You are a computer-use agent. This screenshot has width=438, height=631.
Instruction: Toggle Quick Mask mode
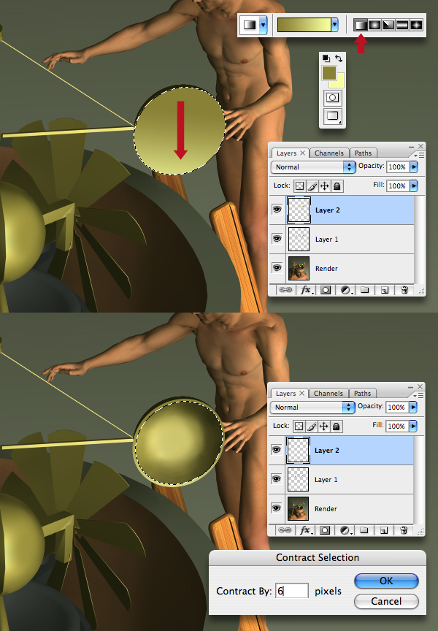pyautogui.click(x=333, y=97)
